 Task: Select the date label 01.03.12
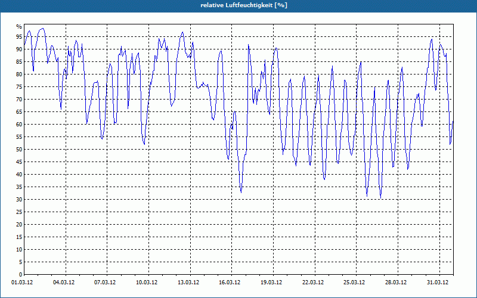click(x=22, y=282)
